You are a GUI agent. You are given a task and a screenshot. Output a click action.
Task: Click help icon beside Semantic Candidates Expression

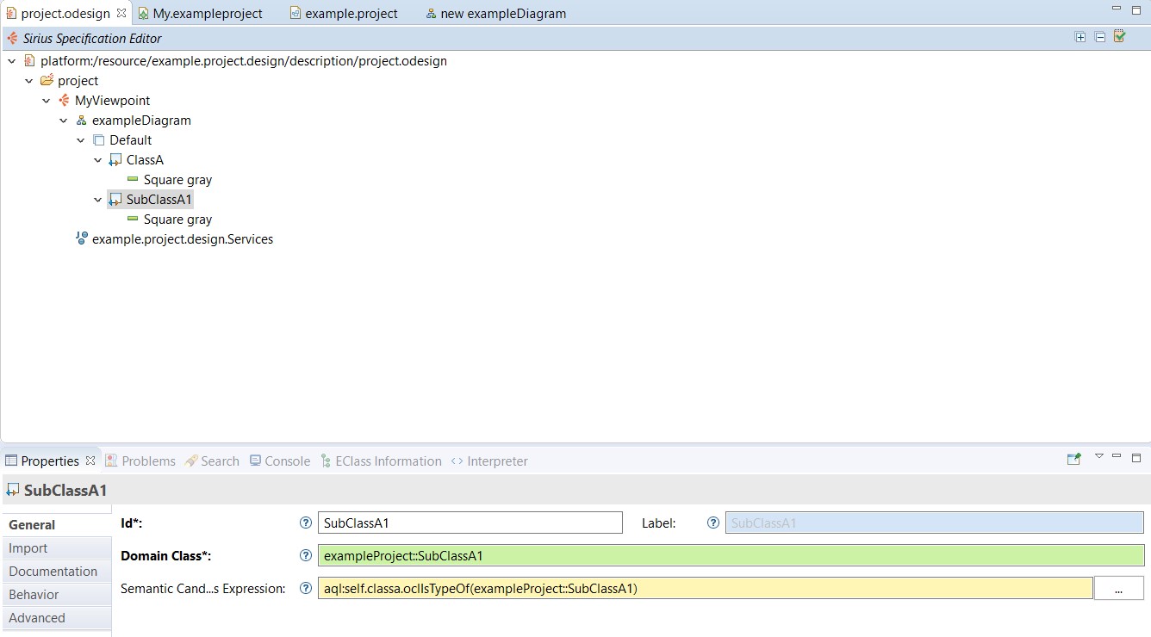(305, 589)
